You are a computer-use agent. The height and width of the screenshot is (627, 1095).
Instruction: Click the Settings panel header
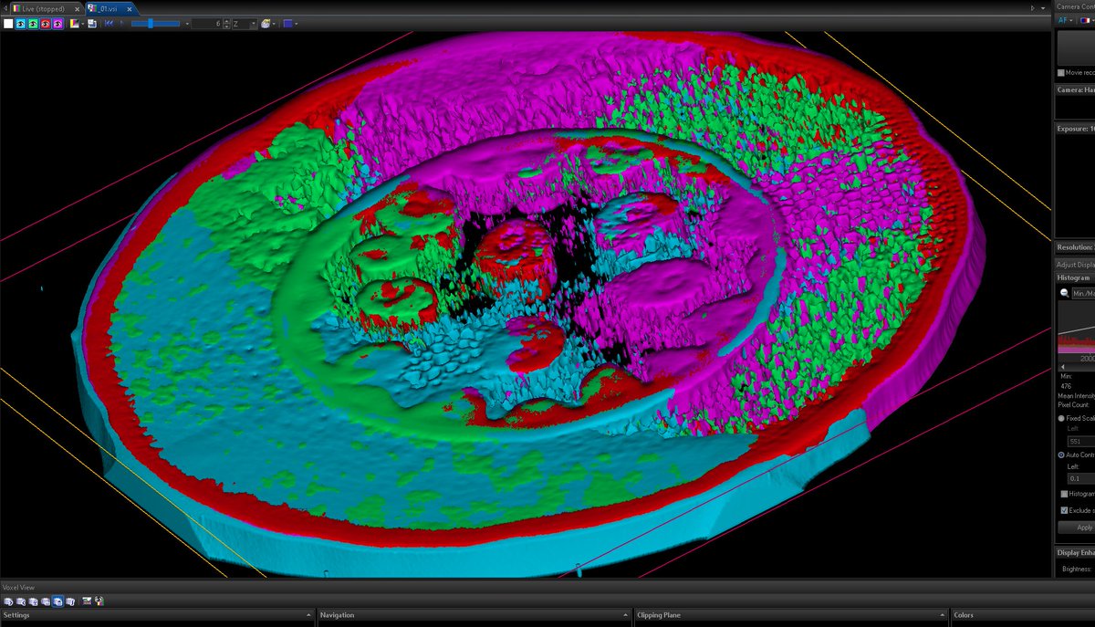[157, 615]
